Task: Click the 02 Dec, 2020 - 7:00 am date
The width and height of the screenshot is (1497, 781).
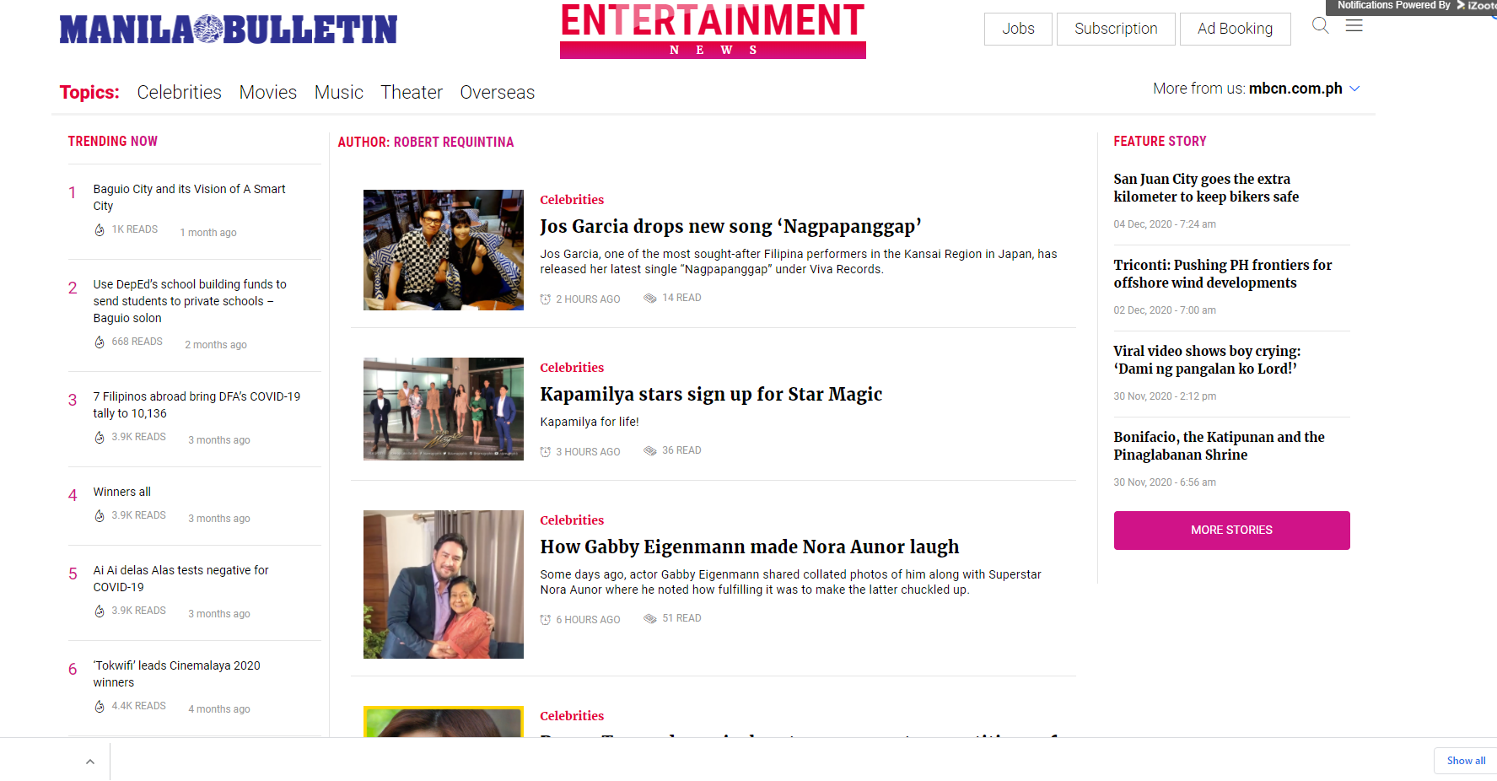Action: pos(1165,310)
